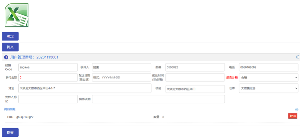Focus the 操作说明 text field
300x140 pixels.
(x=158, y=99)
